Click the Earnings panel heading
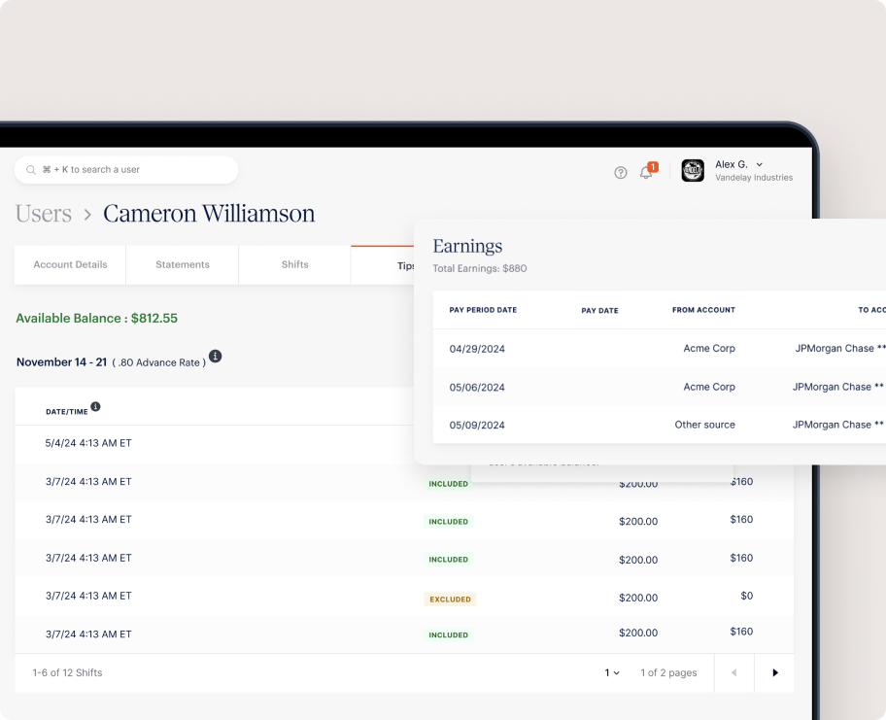 click(x=467, y=246)
